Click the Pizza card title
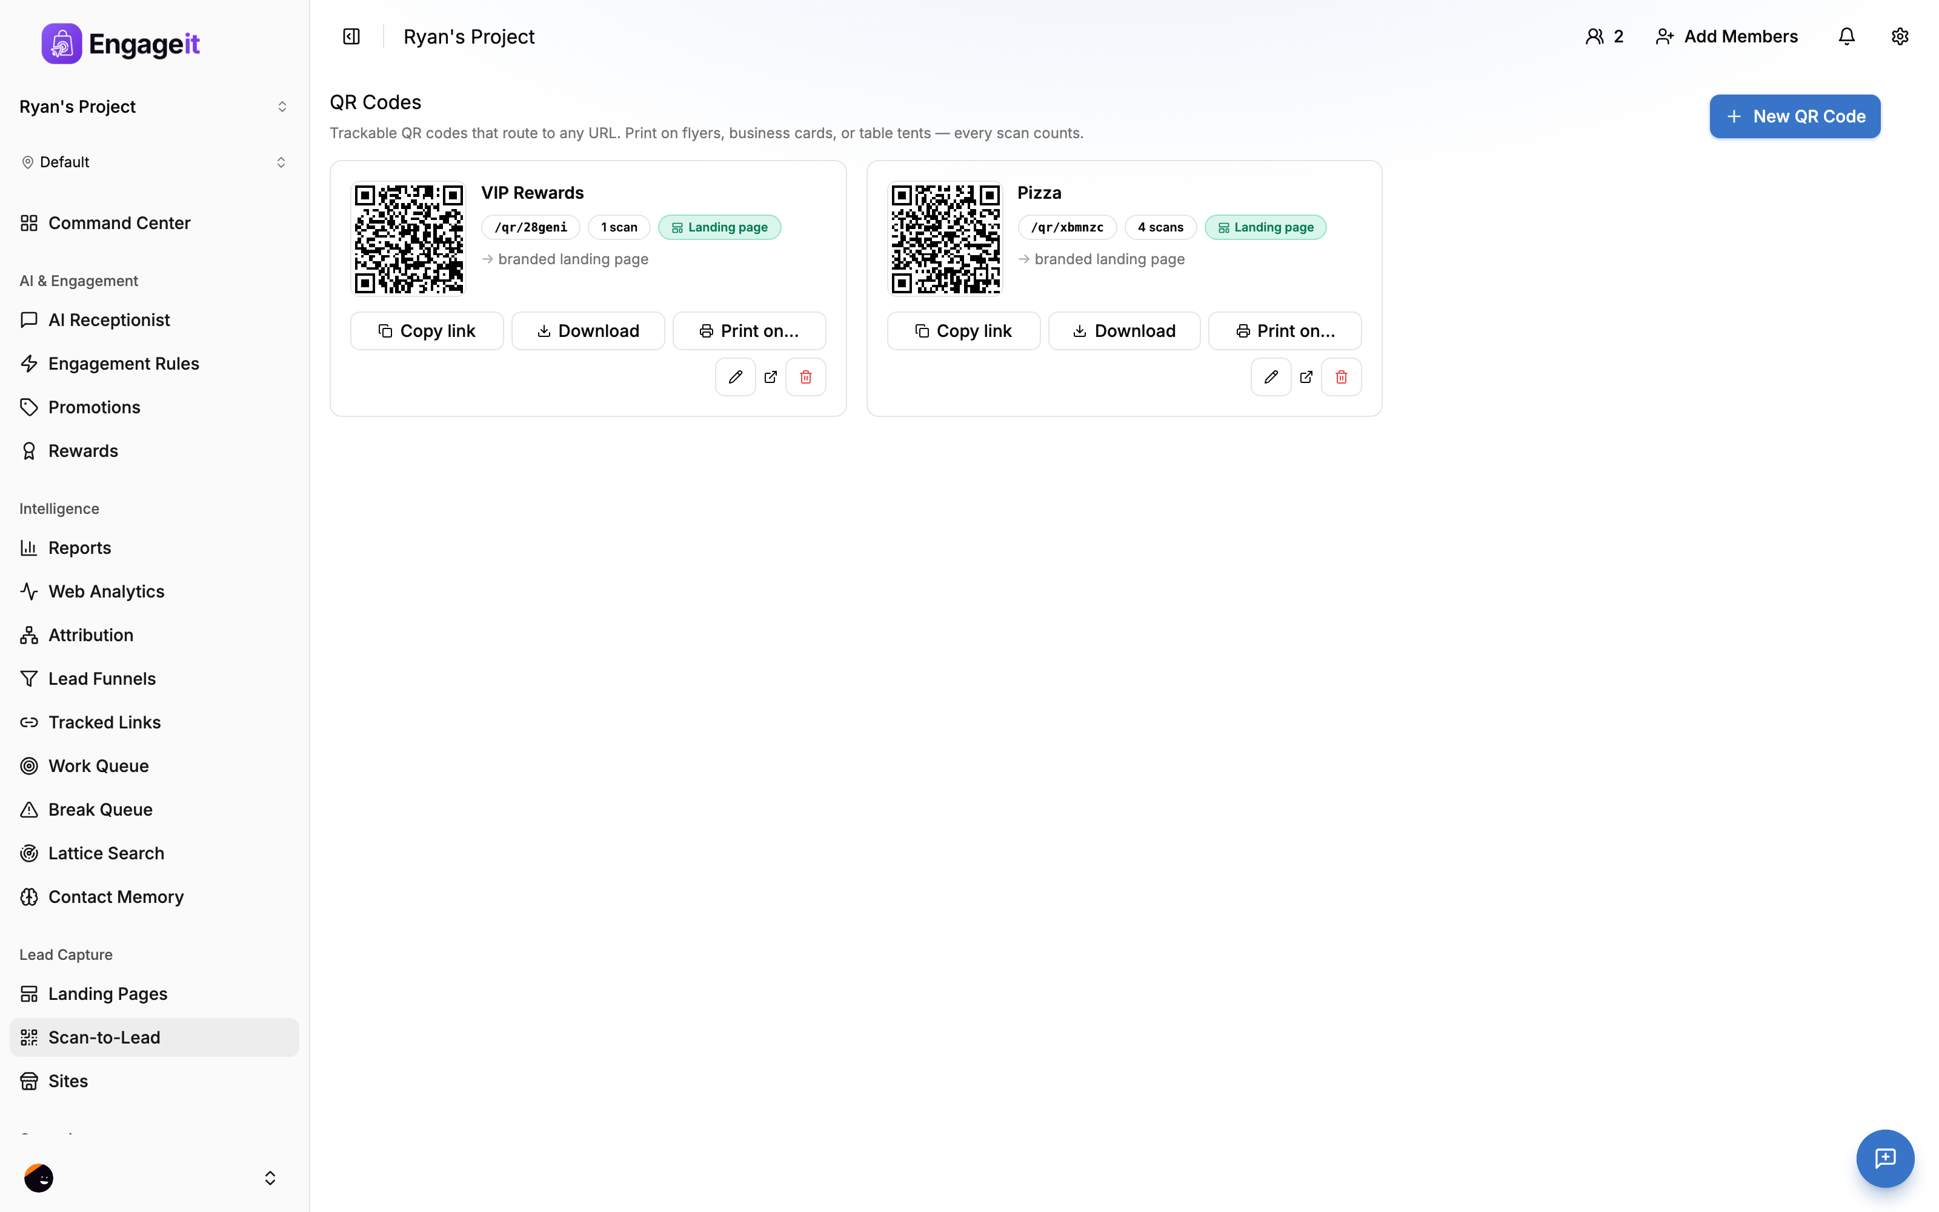The image size is (1939, 1212). [x=1039, y=193]
